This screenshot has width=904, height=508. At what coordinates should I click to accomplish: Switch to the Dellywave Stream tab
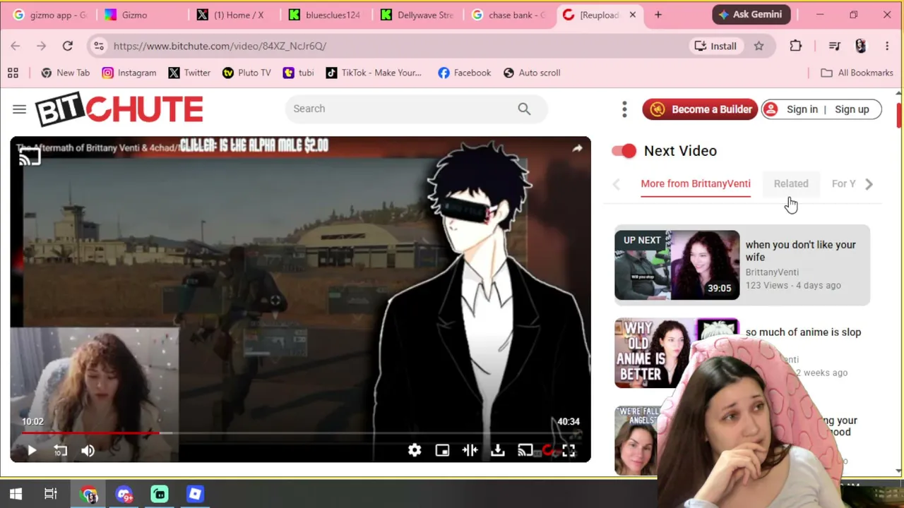click(x=417, y=15)
